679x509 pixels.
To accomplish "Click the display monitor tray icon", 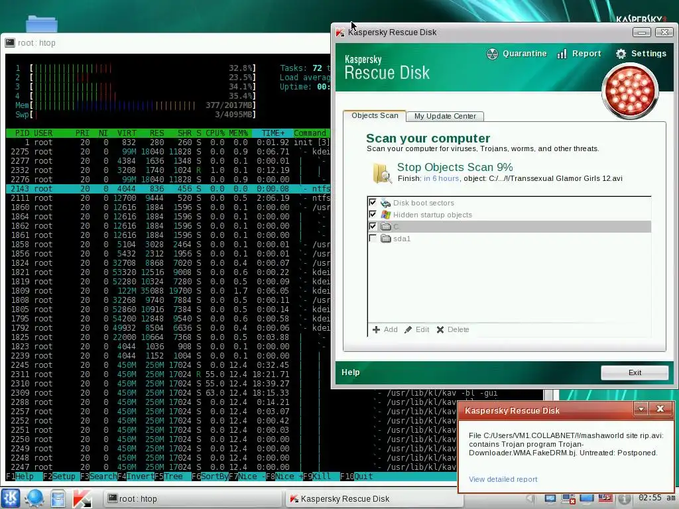I will point(550,498).
